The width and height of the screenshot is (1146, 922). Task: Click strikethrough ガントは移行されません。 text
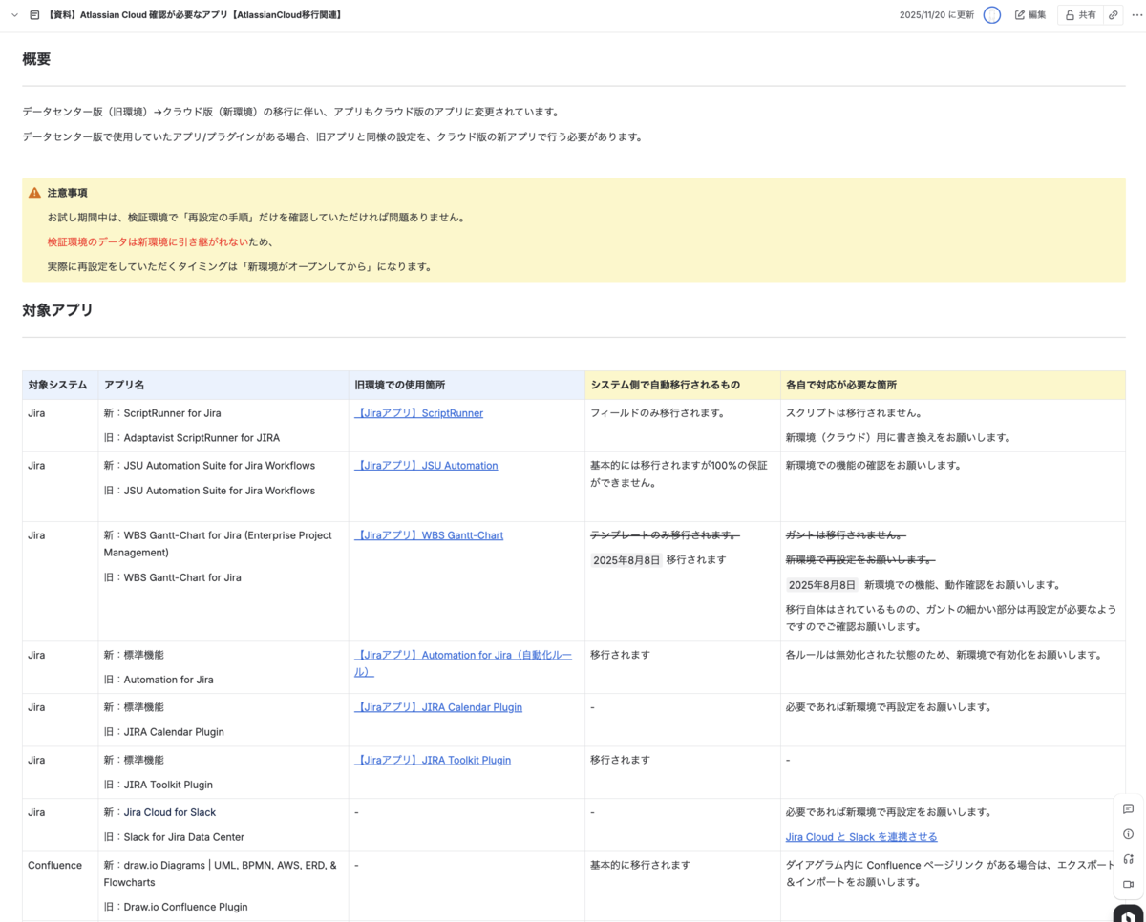point(846,535)
